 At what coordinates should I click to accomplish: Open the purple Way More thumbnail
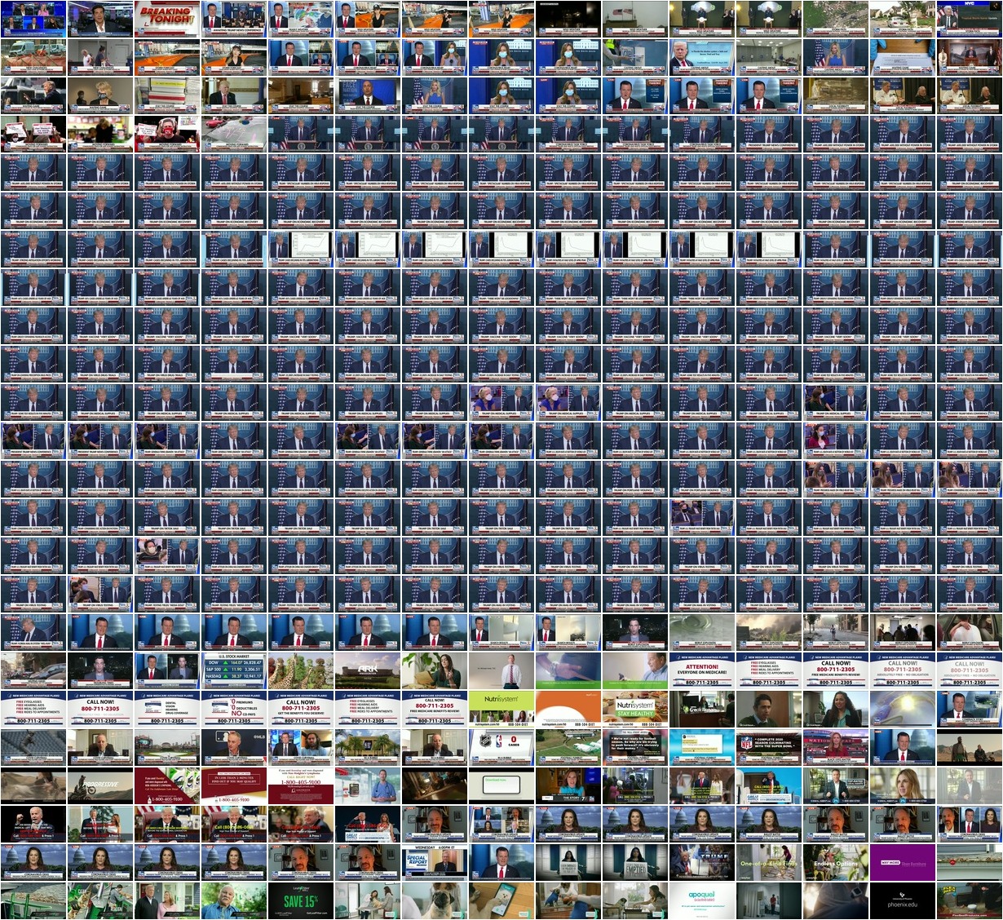902,861
